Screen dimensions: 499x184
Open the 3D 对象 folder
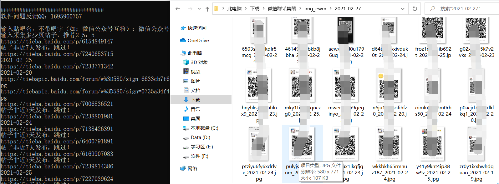[x=196, y=62]
